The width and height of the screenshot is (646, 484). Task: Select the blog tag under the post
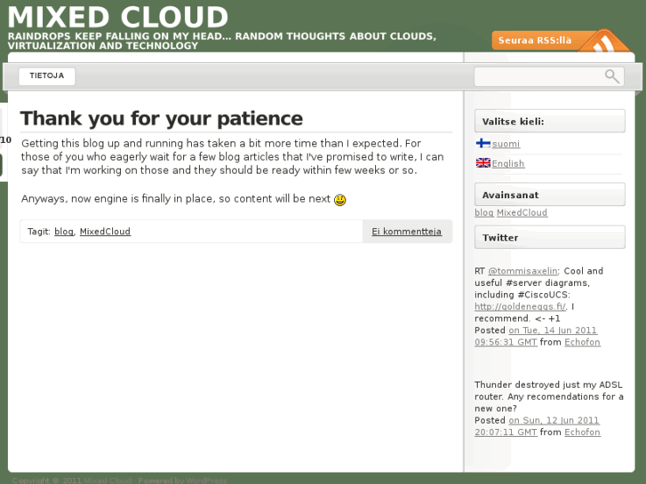pos(63,232)
